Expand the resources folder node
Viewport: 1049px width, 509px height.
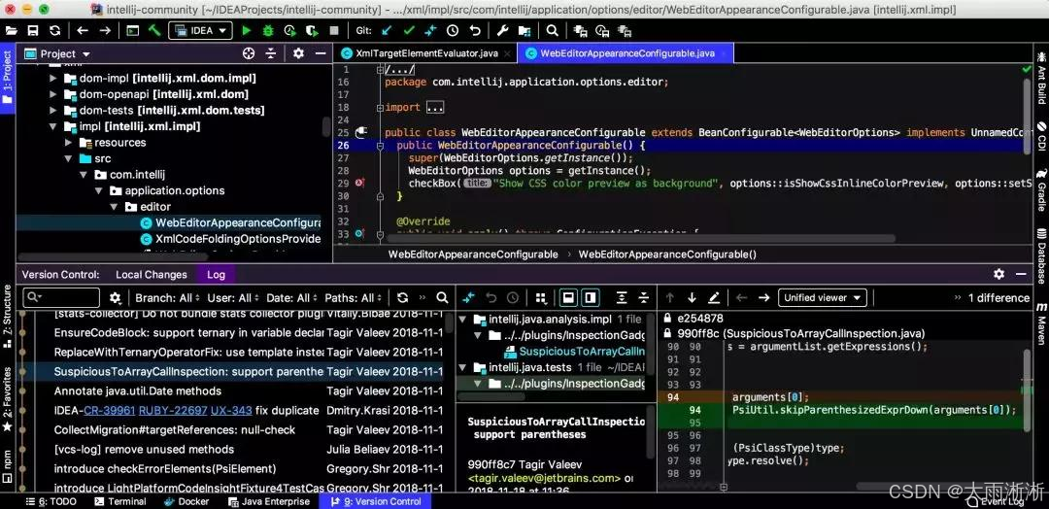coord(69,143)
